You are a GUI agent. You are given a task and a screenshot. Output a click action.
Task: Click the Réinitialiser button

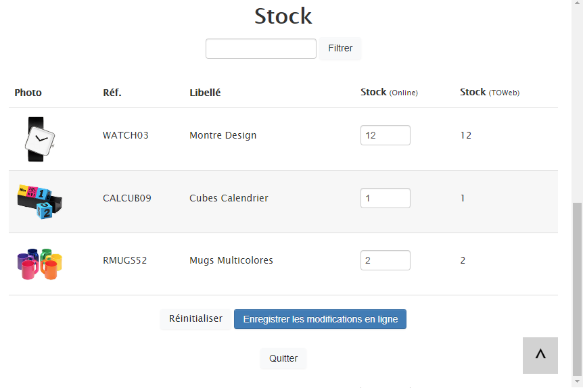point(195,319)
